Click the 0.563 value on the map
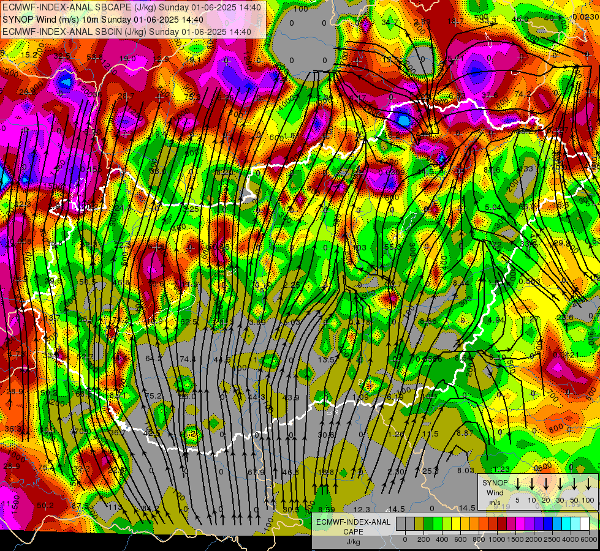The width and height of the screenshot is (600, 551). 530,282
